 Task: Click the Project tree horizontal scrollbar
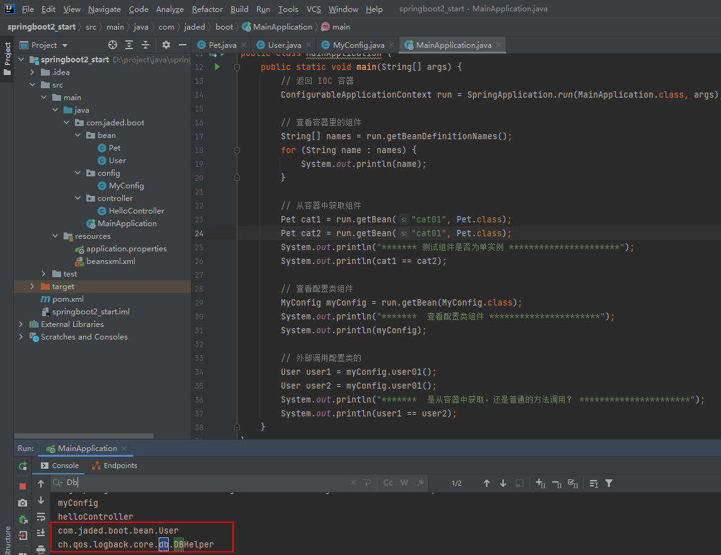(84, 435)
